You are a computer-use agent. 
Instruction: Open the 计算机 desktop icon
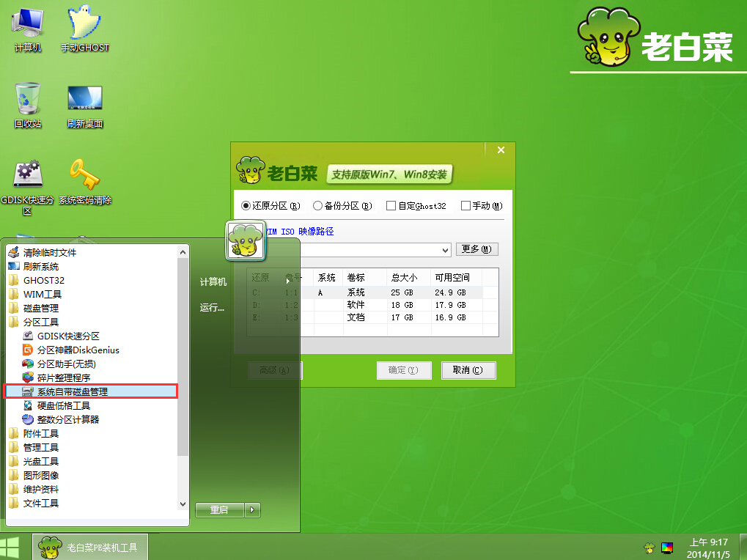point(28,29)
